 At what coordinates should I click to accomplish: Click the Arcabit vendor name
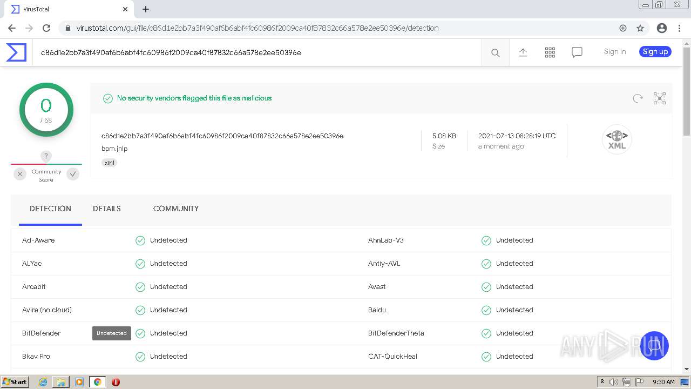[x=34, y=287]
